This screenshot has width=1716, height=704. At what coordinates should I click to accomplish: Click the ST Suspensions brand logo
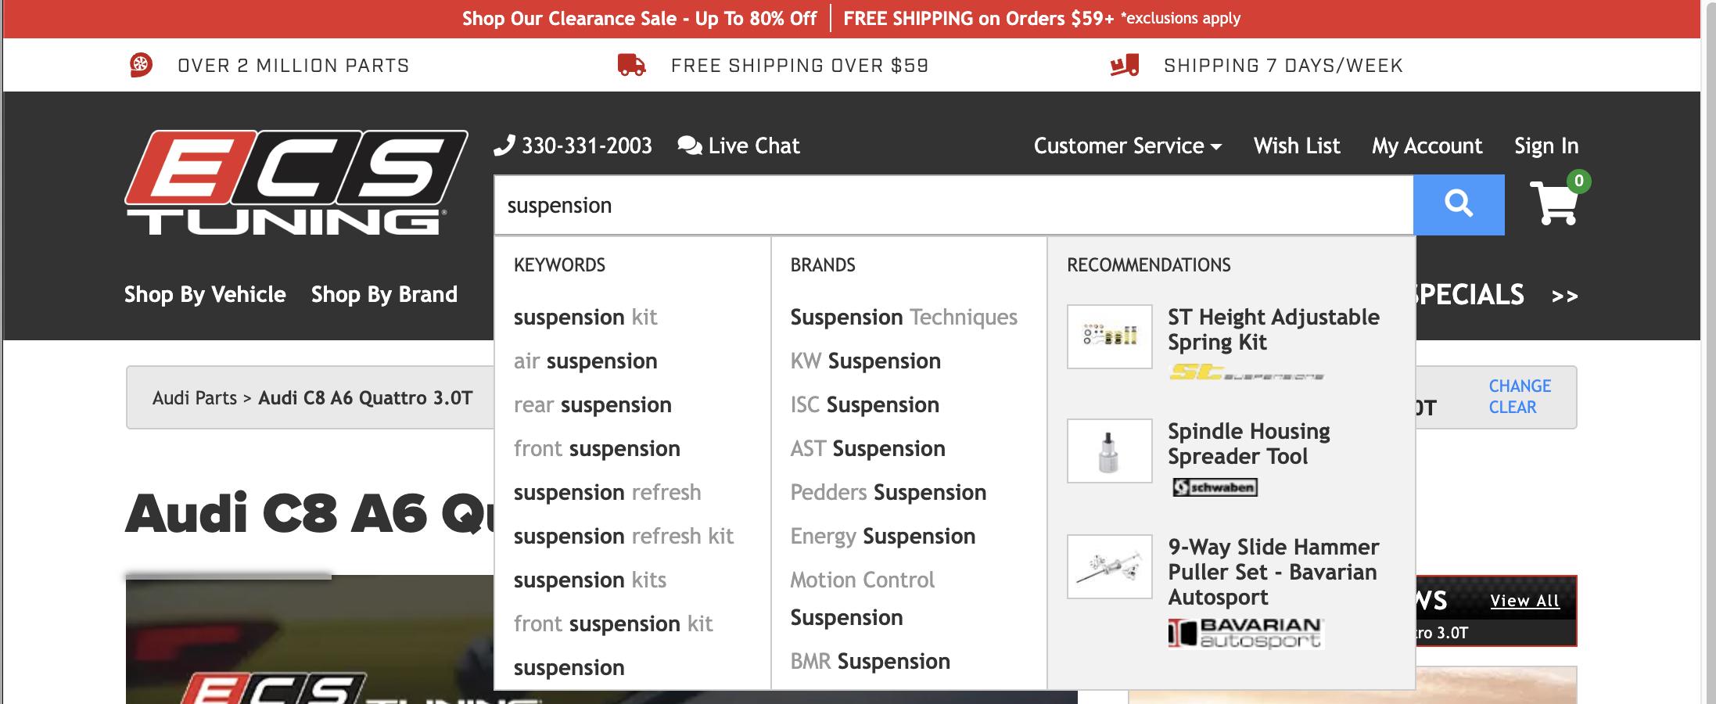pos(1246,374)
